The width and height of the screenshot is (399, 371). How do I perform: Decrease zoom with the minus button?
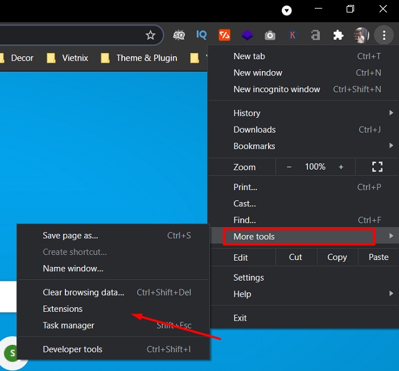tap(289, 167)
